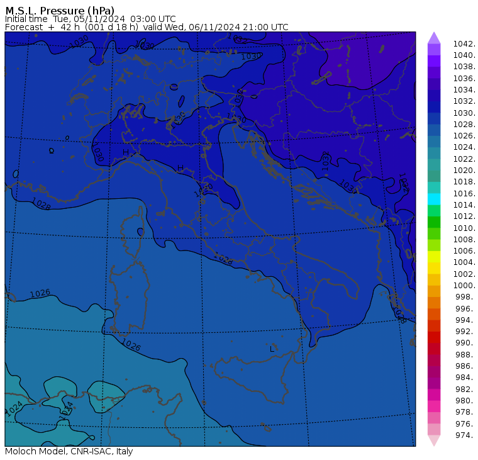The height and width of the screenshot is (460, 478).
Task: Click the lavender arrow at the color scale top
Action: click(x=434, y=38)
